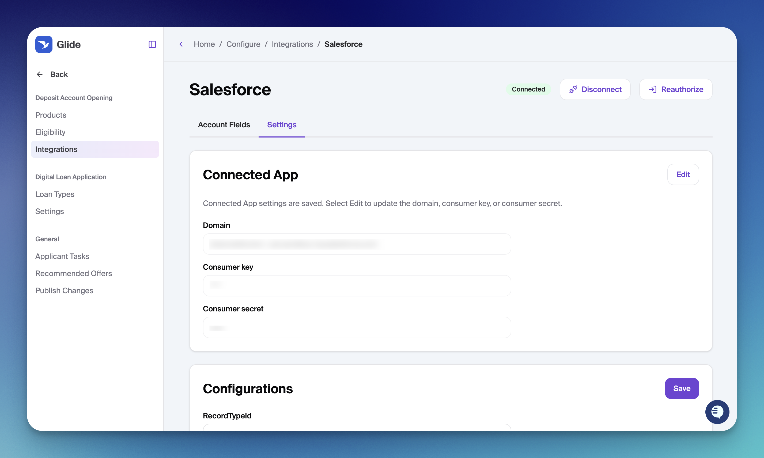This screenshot has width=764, height=458.
Task: Click the Deposit Account Opening heading
Action: 74,98
